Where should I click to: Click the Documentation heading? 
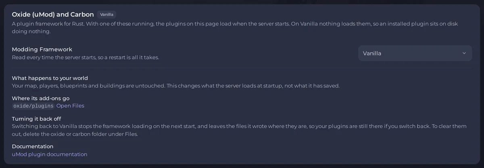pyautogui.click(x=33, y=146)
